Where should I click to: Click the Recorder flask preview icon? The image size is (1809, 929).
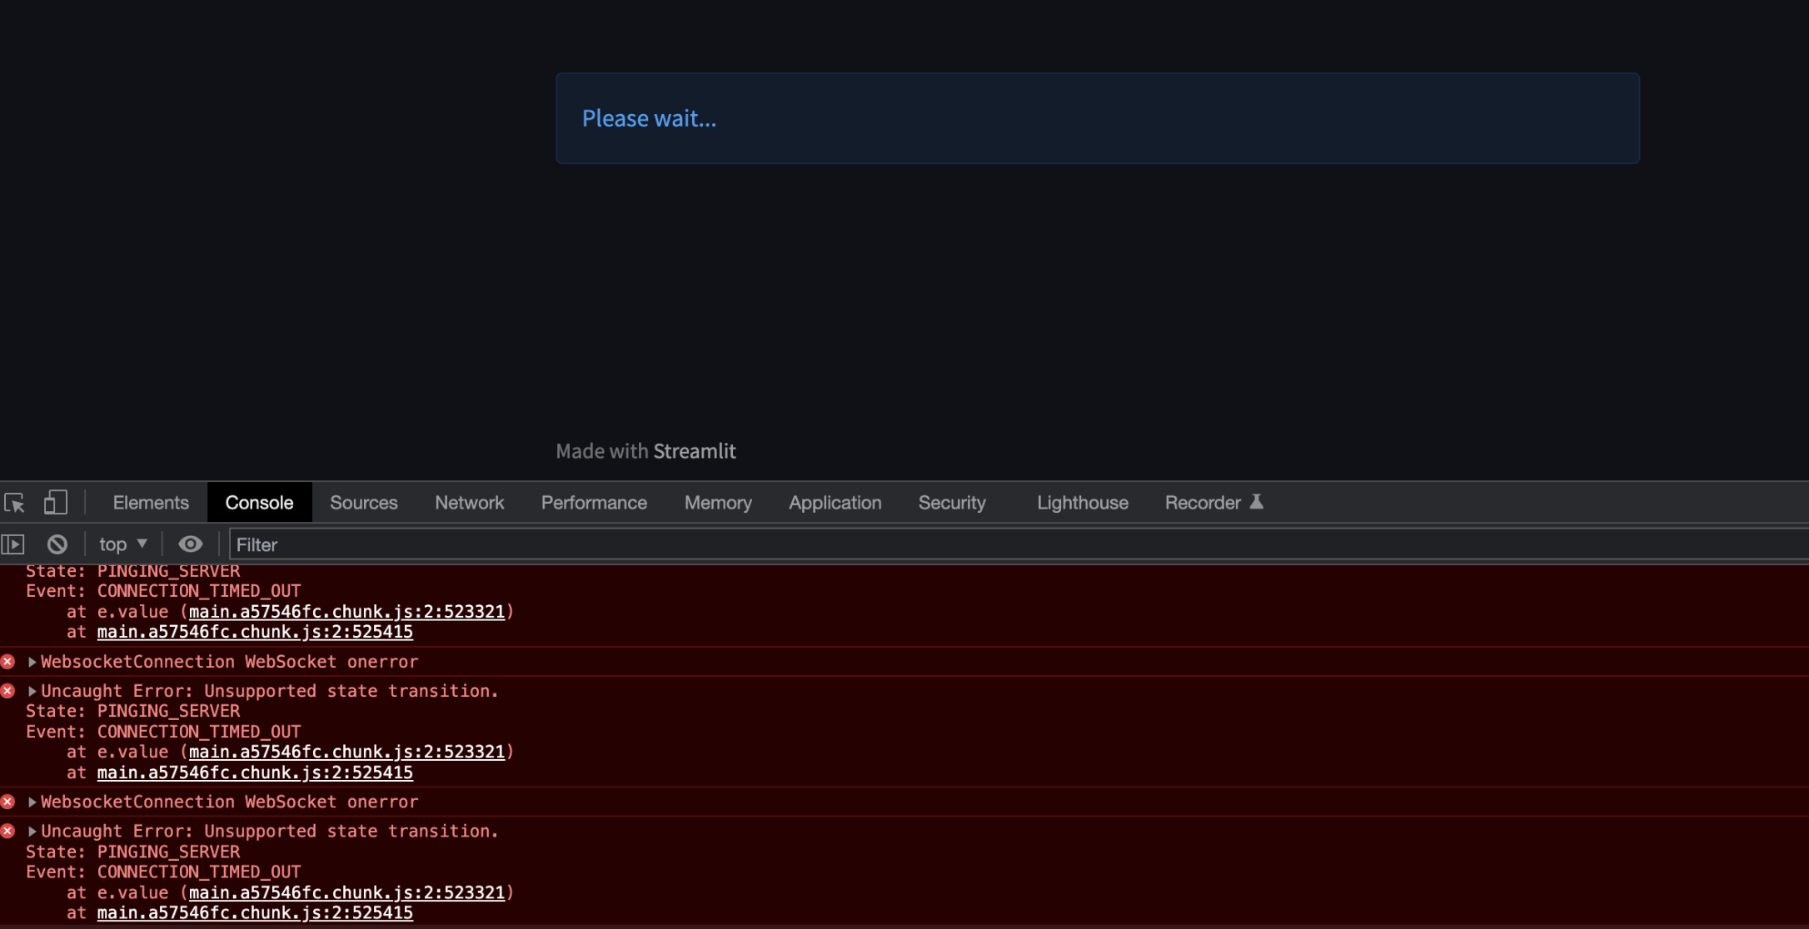coord(1257,502)
